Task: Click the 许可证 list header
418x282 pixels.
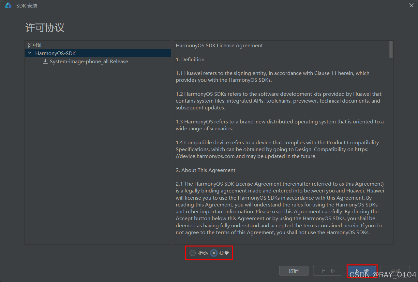Action: (35, 45)
